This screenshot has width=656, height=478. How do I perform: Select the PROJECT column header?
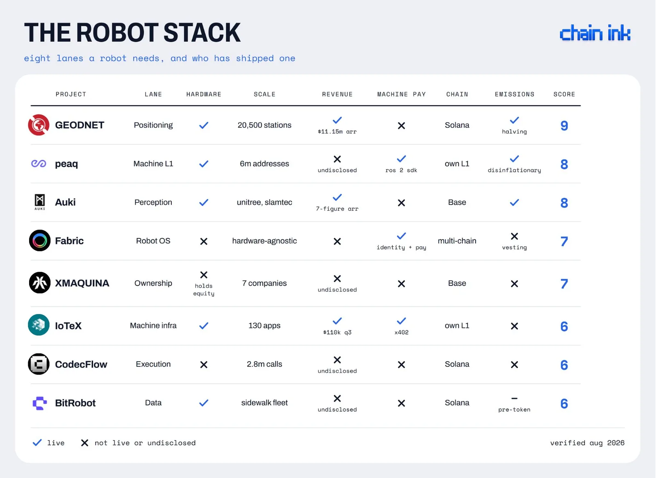(x=71, y=94)
